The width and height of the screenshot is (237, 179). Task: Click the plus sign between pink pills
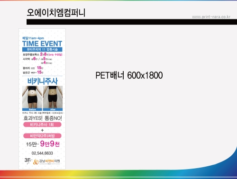point(42,130)
